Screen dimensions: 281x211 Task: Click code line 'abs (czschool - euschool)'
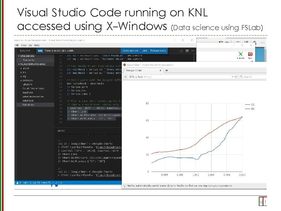pos(85,84)
